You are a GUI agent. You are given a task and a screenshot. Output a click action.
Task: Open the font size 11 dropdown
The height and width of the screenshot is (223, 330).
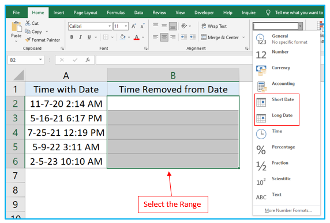[126, 26]
